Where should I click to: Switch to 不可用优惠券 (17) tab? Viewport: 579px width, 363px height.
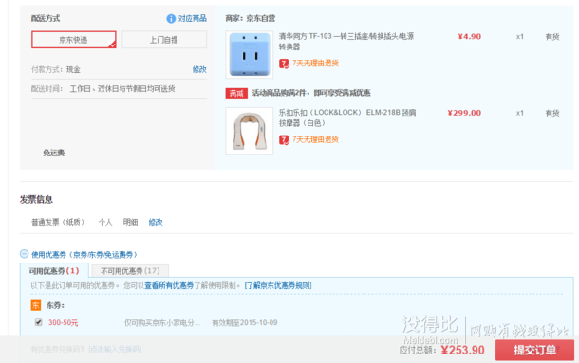pos(130,271)
